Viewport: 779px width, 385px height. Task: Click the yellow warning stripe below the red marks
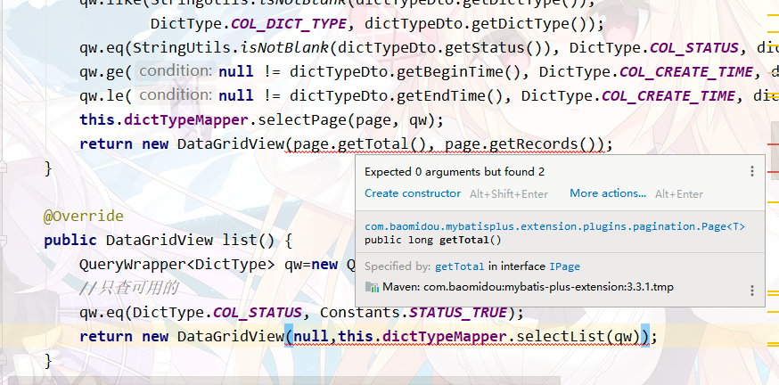(x=773, y=202)
